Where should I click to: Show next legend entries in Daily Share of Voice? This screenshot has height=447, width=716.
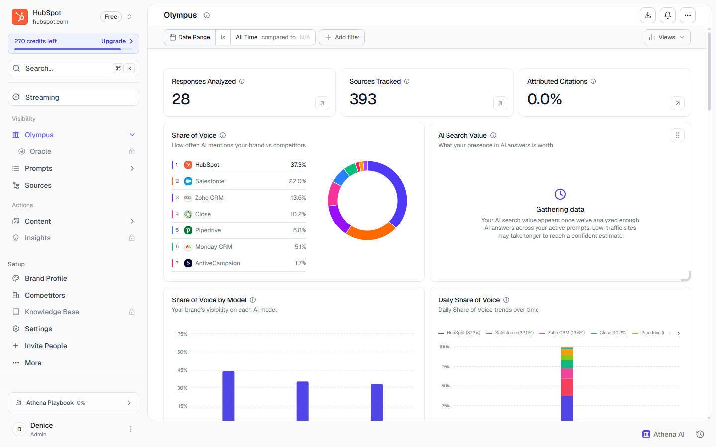[679, 333]
